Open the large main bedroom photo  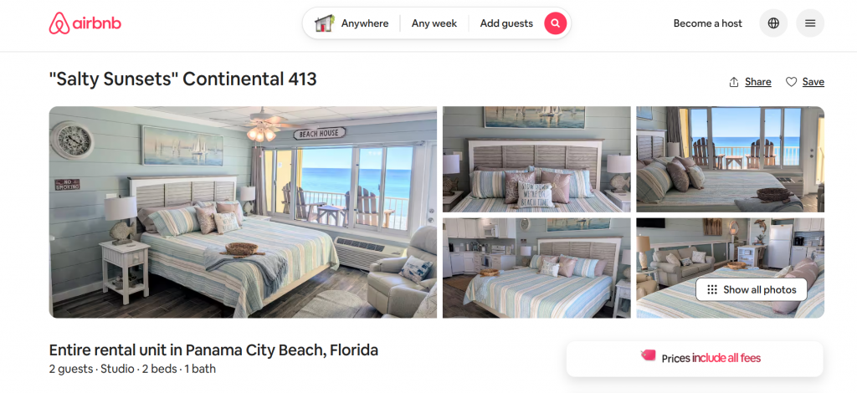click(x=243, y=212)
